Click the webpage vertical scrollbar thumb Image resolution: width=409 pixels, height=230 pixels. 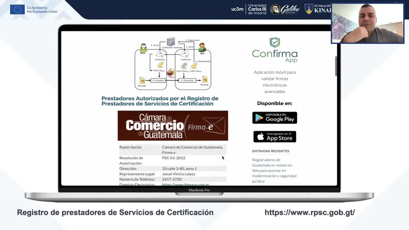click(x=336, y=66)
